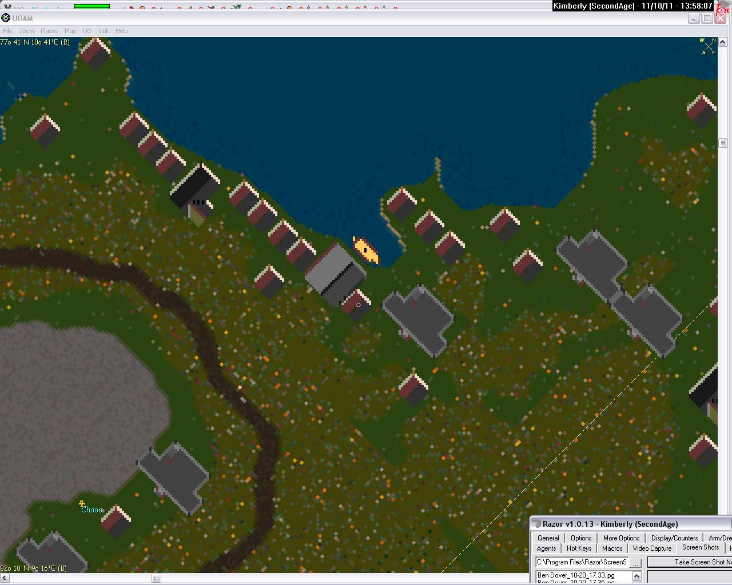Open the Link menu
This screenshot has height=585, width=732.
click(x=104, y=31)
